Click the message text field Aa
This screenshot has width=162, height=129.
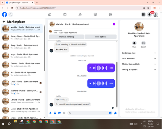coord(88,113)
